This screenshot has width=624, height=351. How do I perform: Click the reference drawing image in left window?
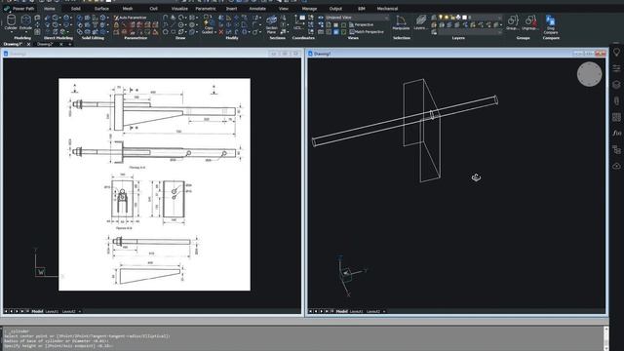point(154,184)
